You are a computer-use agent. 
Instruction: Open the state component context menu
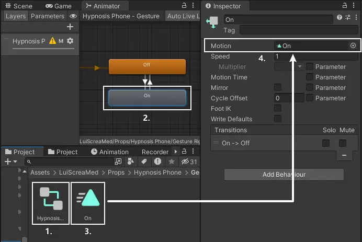[356, 17]
